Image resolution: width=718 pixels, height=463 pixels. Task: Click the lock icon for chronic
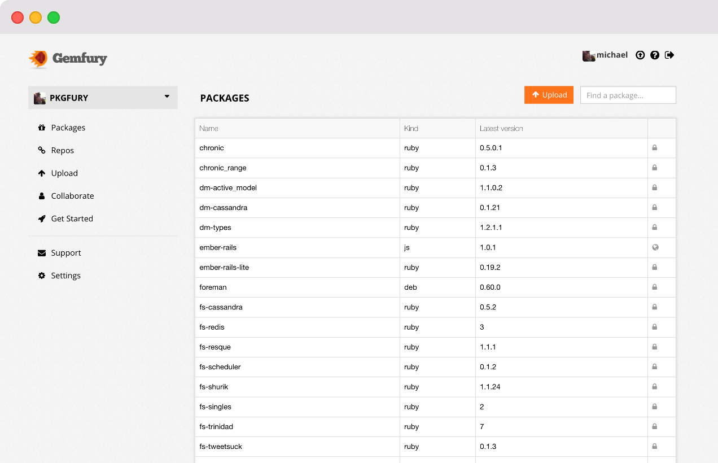click(x=655, y=148)
